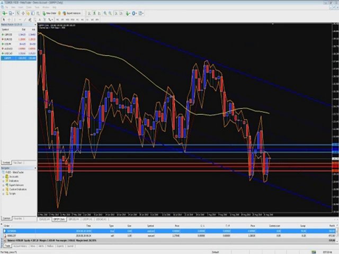
Task: Click the zoom out magnifier icon
Action: 110,13
